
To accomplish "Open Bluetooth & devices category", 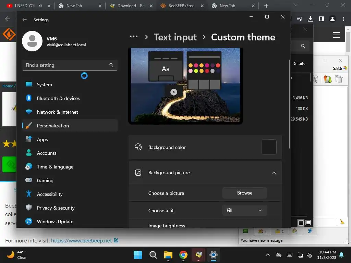I will [x=70, y=98].
